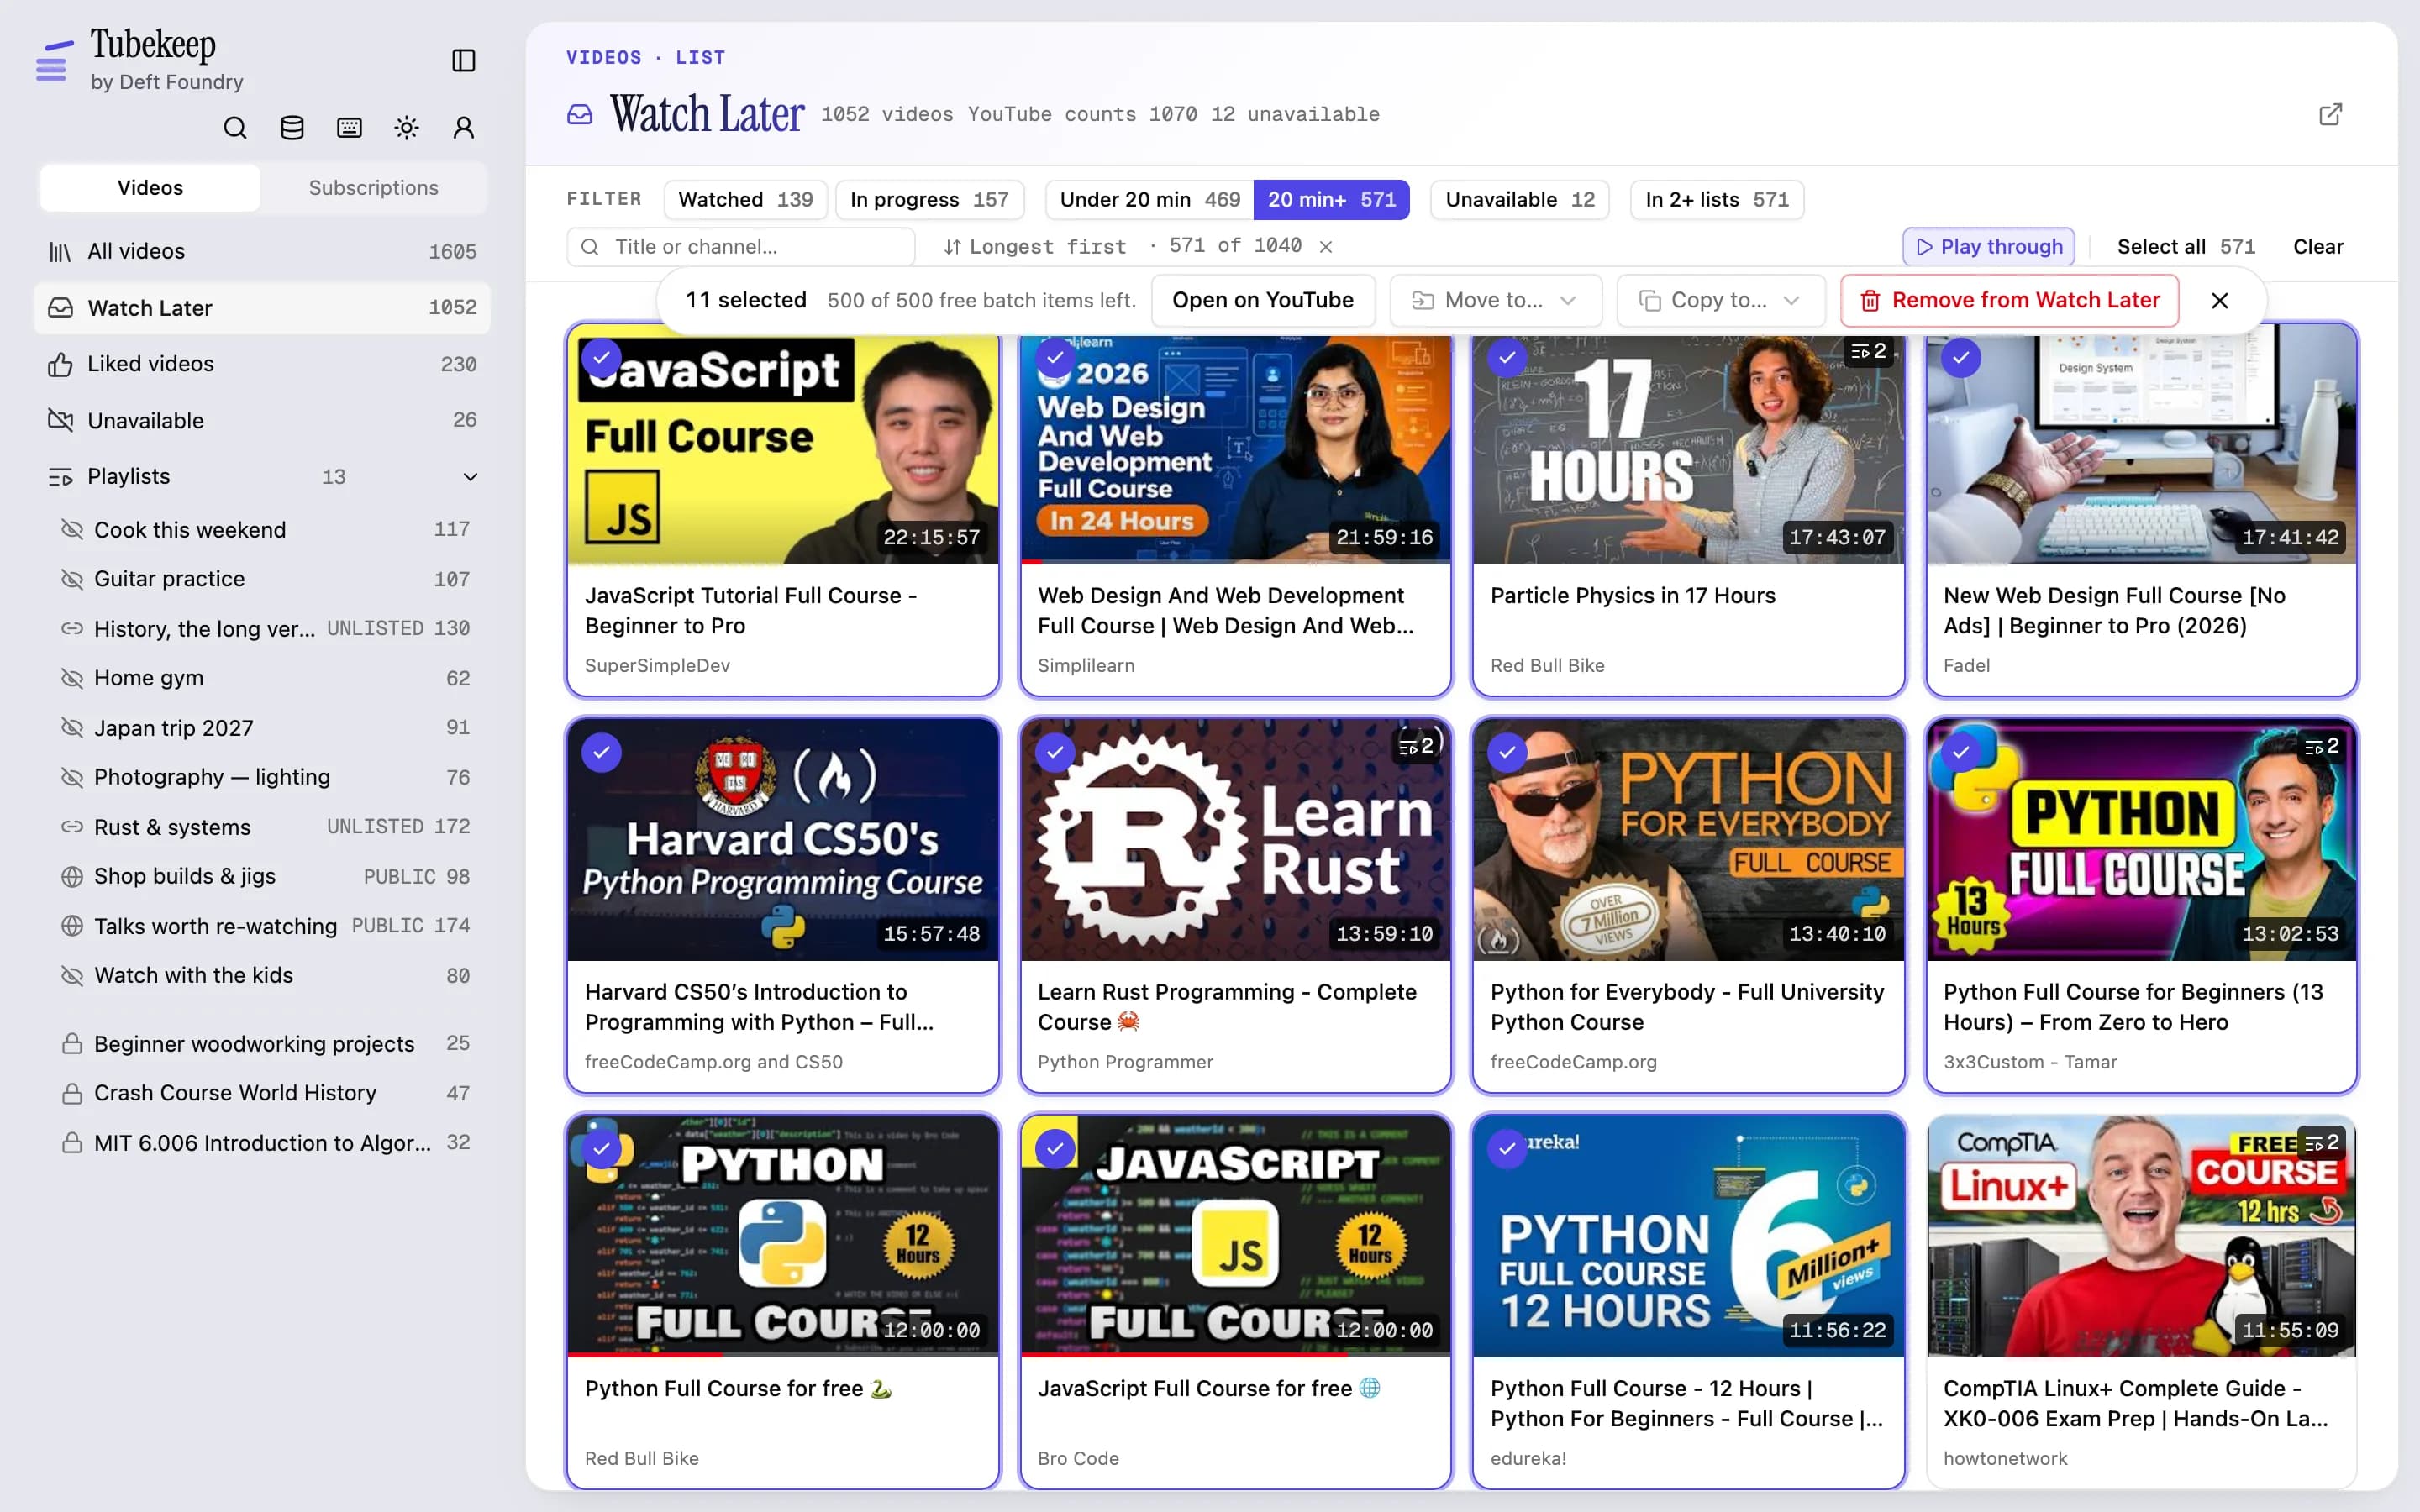
Task: Click the SuperSimpleDev channel name
Action: coord(657,666)
